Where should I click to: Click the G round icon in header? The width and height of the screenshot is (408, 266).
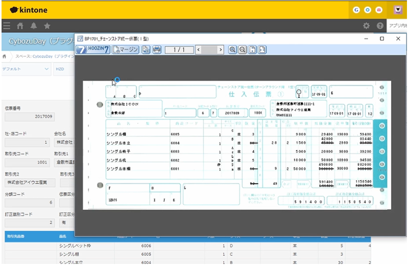click(x=356, y=10)
